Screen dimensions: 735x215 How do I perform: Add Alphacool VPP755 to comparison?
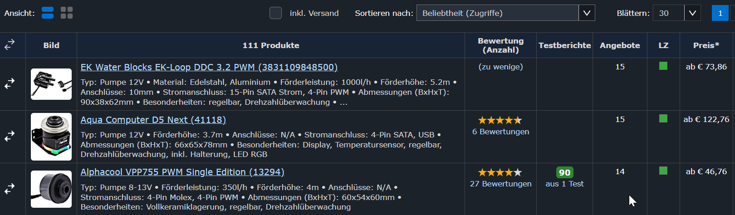(x=10, y=188)
